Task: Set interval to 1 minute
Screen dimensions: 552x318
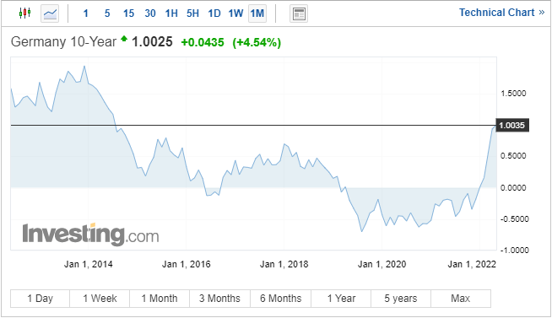Action: (85, 13)
